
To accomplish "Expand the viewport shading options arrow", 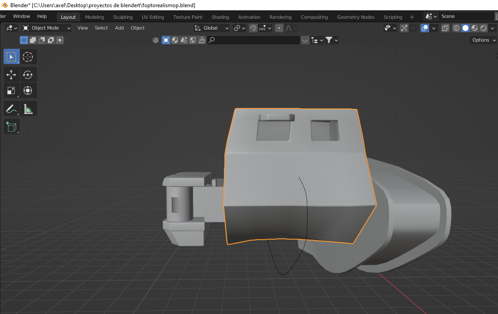I will coord(492,28).
